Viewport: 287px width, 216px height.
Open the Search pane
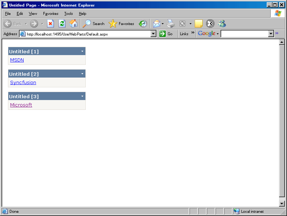click(93, 24)
